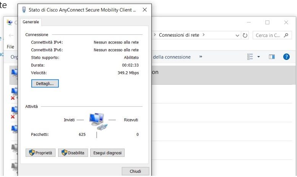Click the Durata value 00:02:33
Image resolution: width=297 pixels, height=177 pixels.
[130, 65]
